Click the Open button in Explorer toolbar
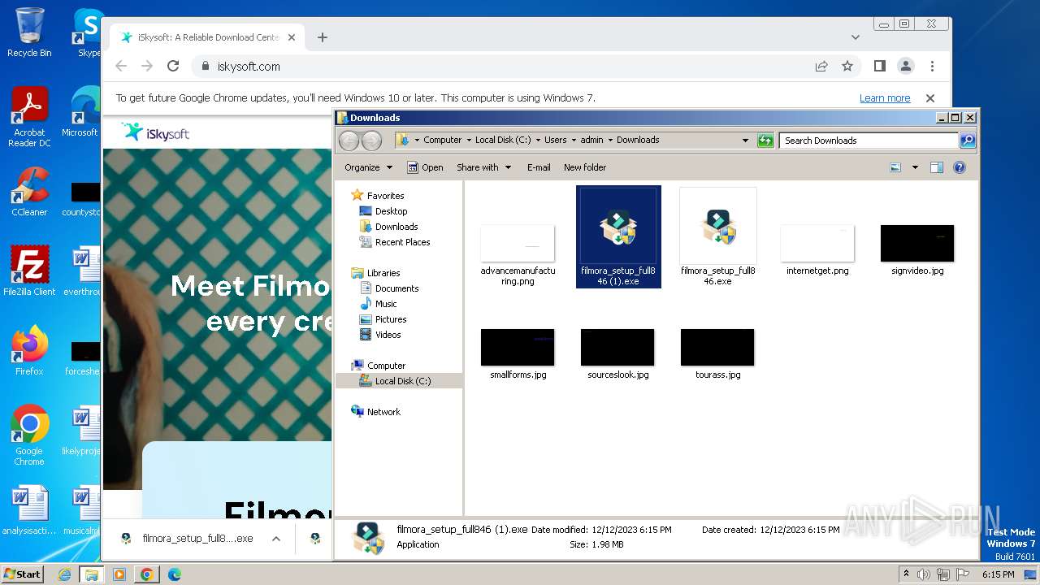The image size is (1040, 585). [x=425, y=167]
